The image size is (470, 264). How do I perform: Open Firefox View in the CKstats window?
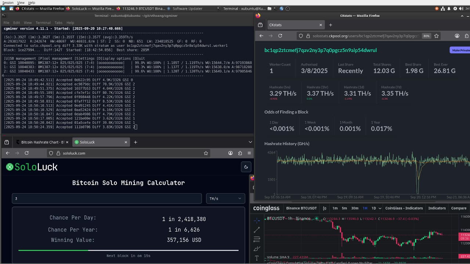[260, 25]
